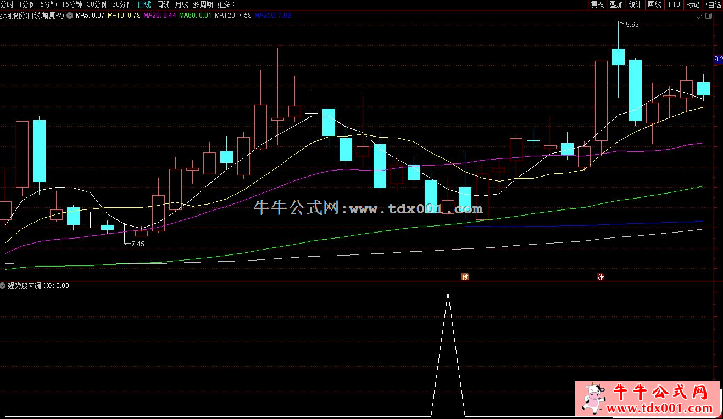
Task: Click the 9.63 high price label
Action: [632, 25]
